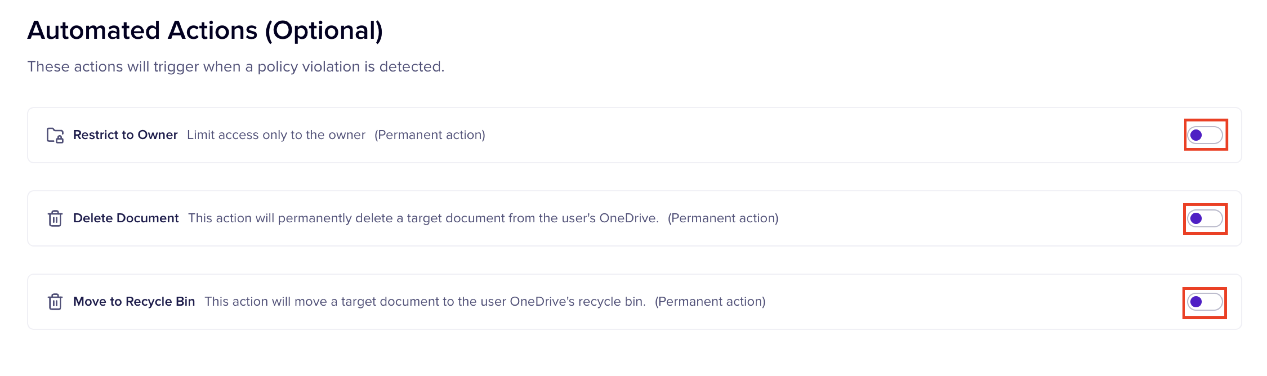Click the Move to Recycle Bin title
Screen dimensions: 1267x376
coord(134,302)
